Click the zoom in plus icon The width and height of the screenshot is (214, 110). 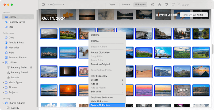[x=63, y=5]
